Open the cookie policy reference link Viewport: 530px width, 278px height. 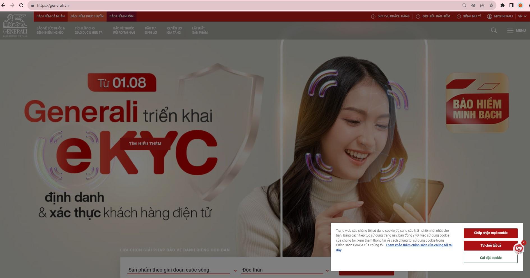pyautogui.click(x=419, y=245)
